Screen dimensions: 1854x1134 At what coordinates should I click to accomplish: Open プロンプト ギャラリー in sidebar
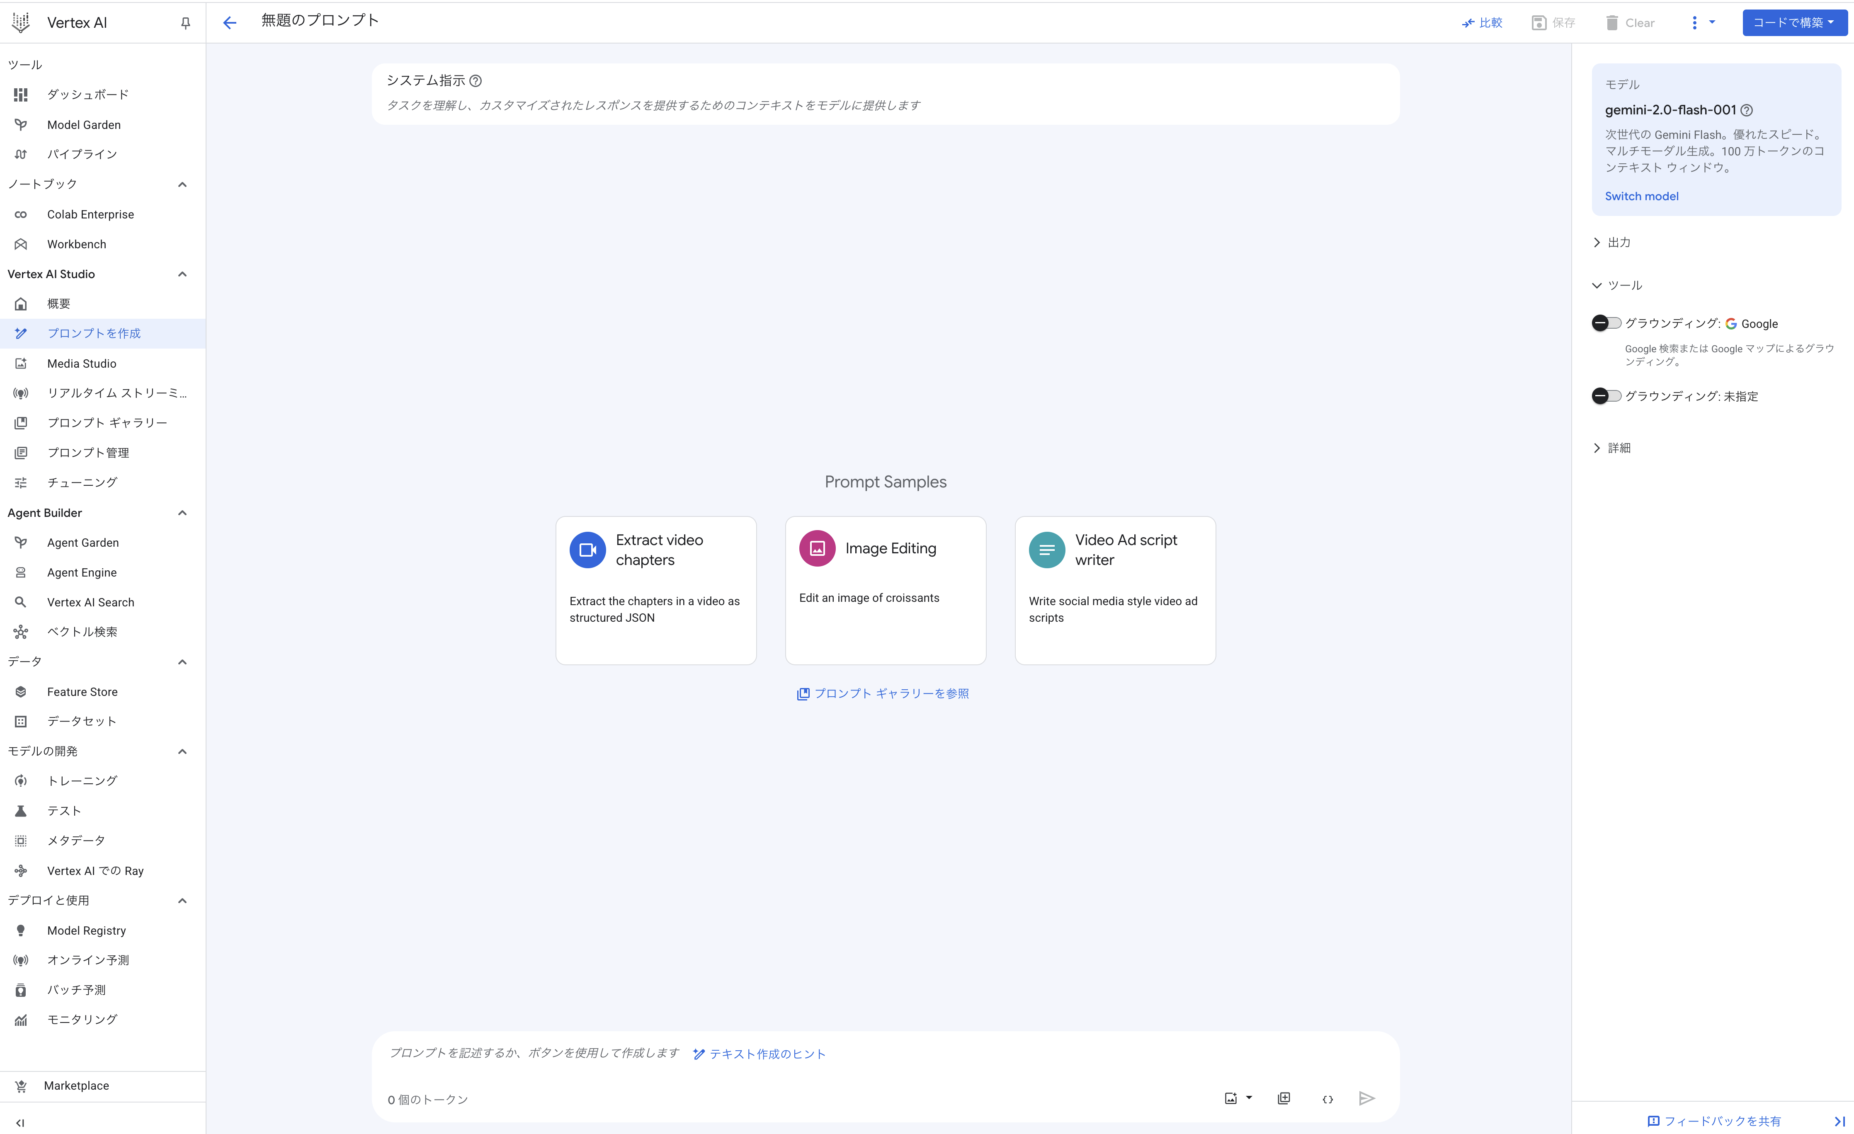click(107, 423)
